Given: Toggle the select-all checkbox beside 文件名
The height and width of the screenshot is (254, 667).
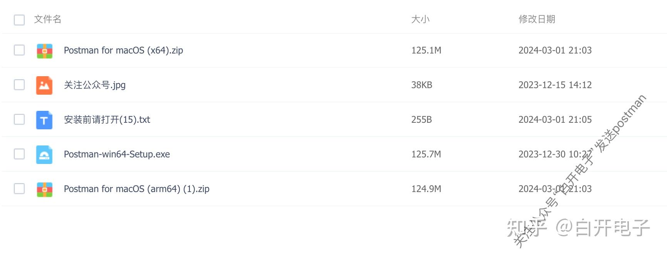Looking at the screenshot, I should coord(19,20).
